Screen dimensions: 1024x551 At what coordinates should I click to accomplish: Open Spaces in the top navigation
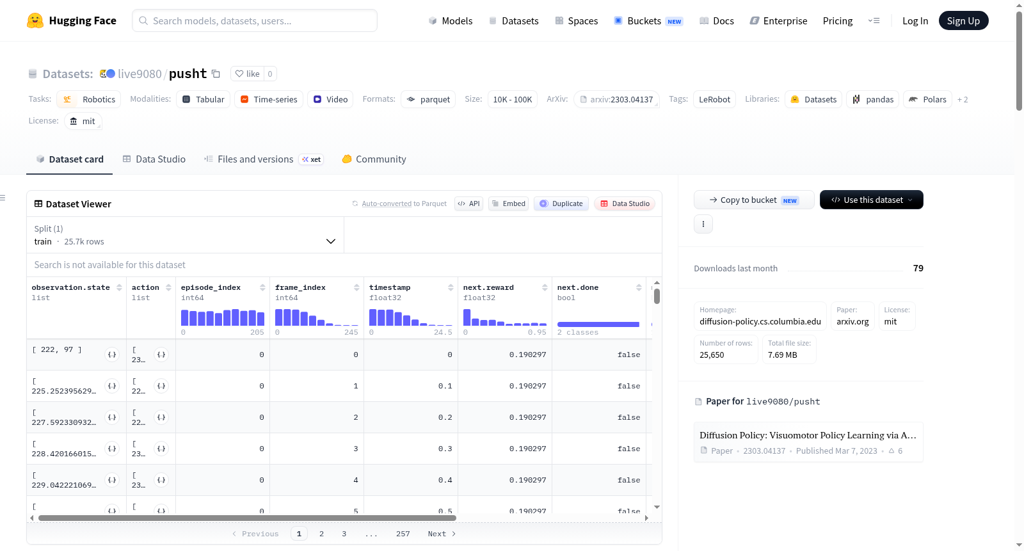coord(576,20)
